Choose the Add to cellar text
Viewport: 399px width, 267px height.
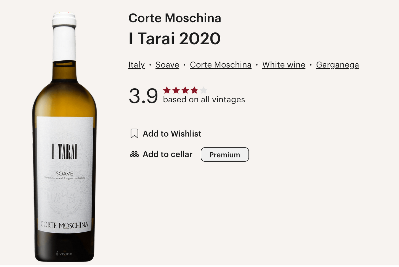click(167, 154)
